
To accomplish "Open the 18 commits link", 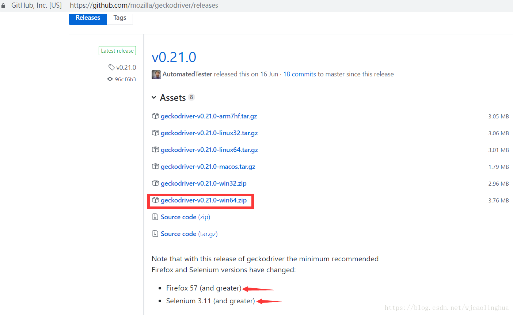I will 300,74.
